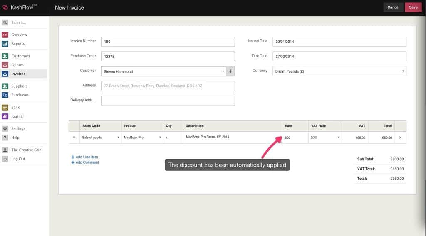
Task: Click the Save button
Action: tap(413, 7)
